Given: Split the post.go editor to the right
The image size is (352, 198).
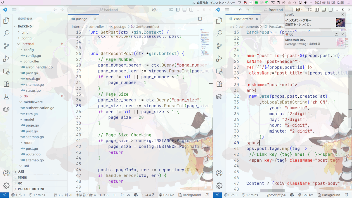Looking at the screenshot, I should tap(200, 19).
